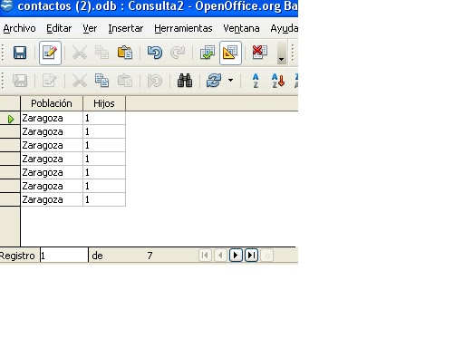Open the Archivo menu
The height and width of the screenshot is (348, 464).
[19, 28]
